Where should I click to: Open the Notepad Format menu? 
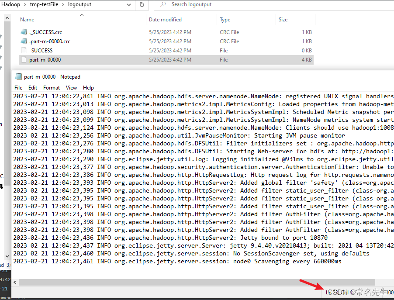pos(52,88)
